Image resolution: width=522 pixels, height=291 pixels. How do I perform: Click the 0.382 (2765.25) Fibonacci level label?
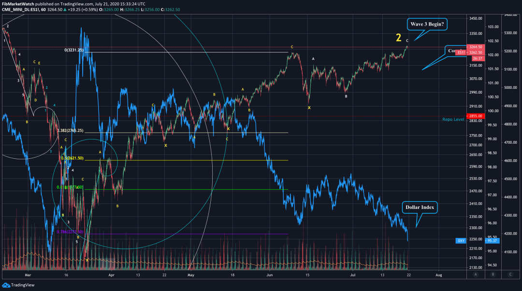click(70, 131)
